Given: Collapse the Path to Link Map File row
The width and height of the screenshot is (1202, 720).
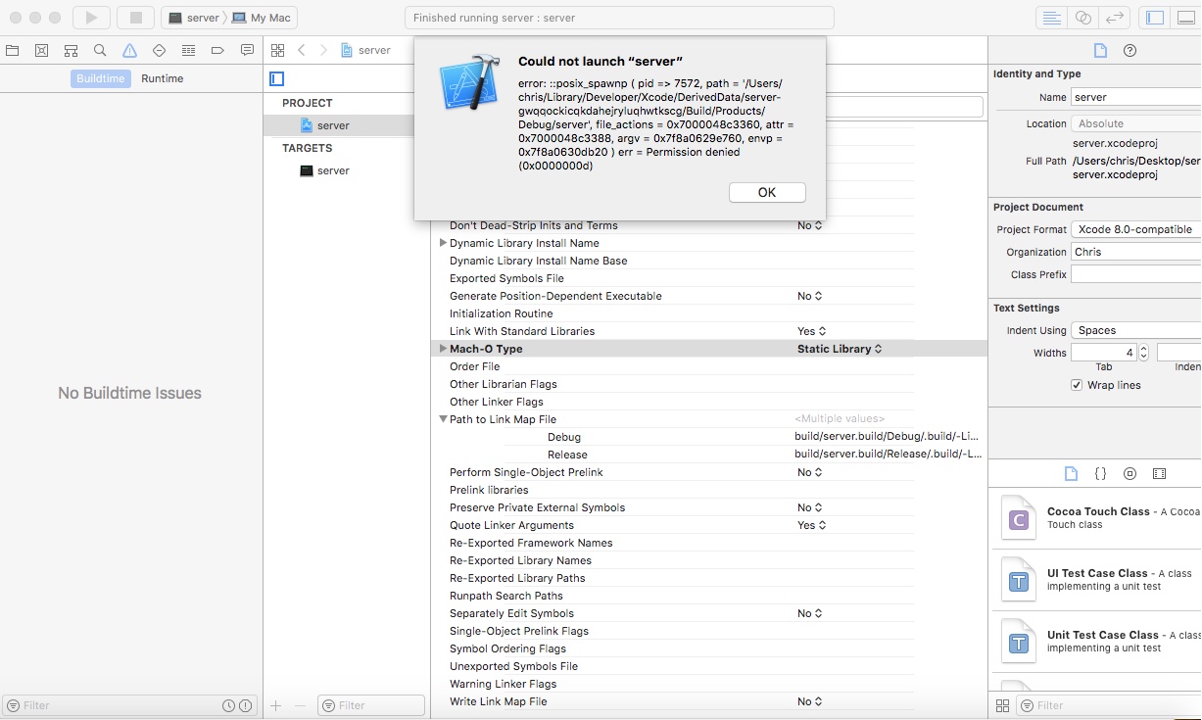Looking at the screenshot, I should coord(443,418).
